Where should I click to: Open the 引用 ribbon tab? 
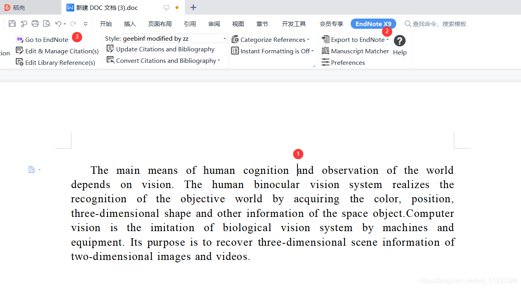tap(190, 24)
